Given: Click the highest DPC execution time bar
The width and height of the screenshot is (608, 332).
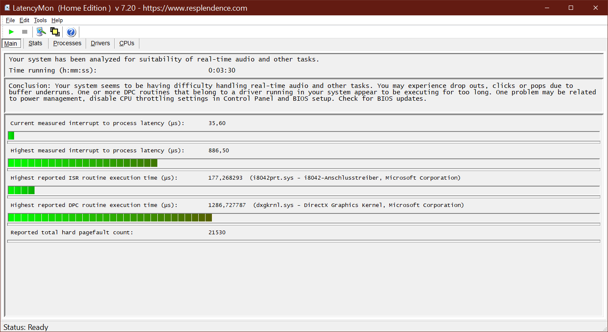Looking at the screenshot, I should [x=304, y=218].
